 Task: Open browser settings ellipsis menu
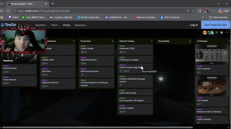tap(214, 11)
